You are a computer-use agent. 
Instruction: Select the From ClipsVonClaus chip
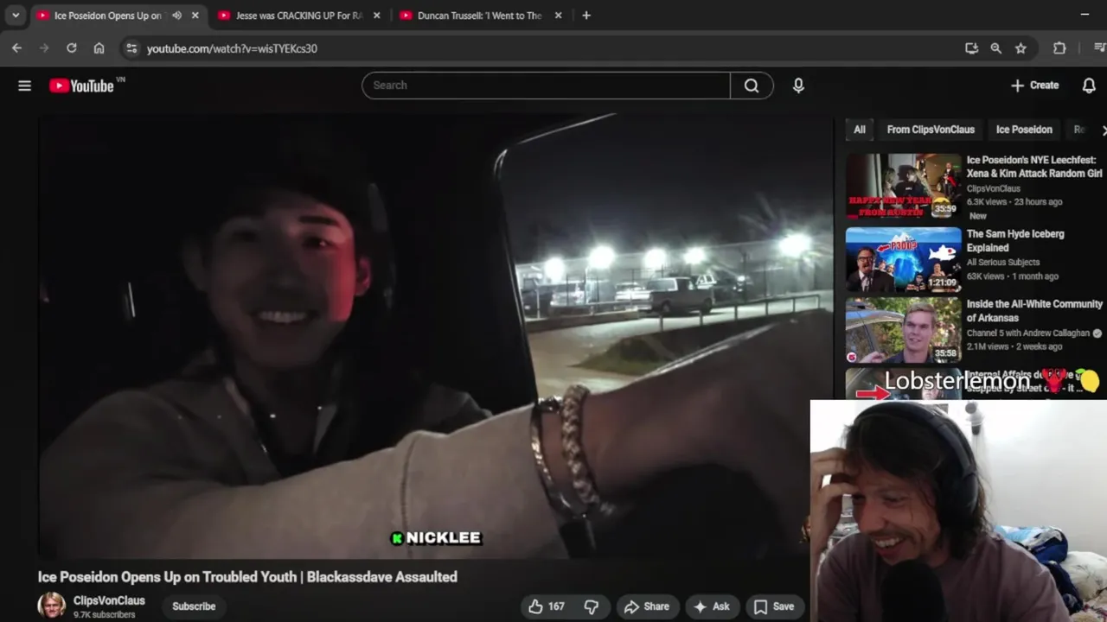point(931,130)
